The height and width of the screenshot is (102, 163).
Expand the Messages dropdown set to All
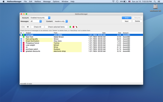tap(36, 21)
